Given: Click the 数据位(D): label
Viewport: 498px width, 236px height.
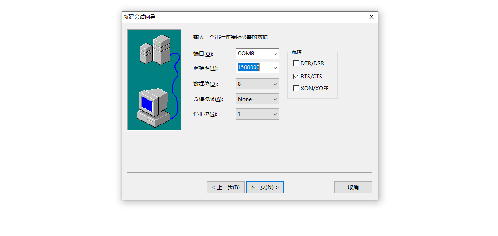Looking at the screenshot, I should tap(206, 84).
